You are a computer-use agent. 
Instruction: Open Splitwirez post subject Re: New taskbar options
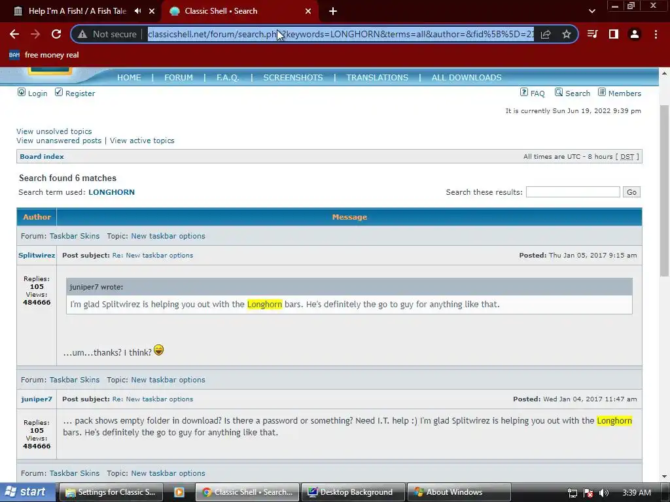pos(152,256)
